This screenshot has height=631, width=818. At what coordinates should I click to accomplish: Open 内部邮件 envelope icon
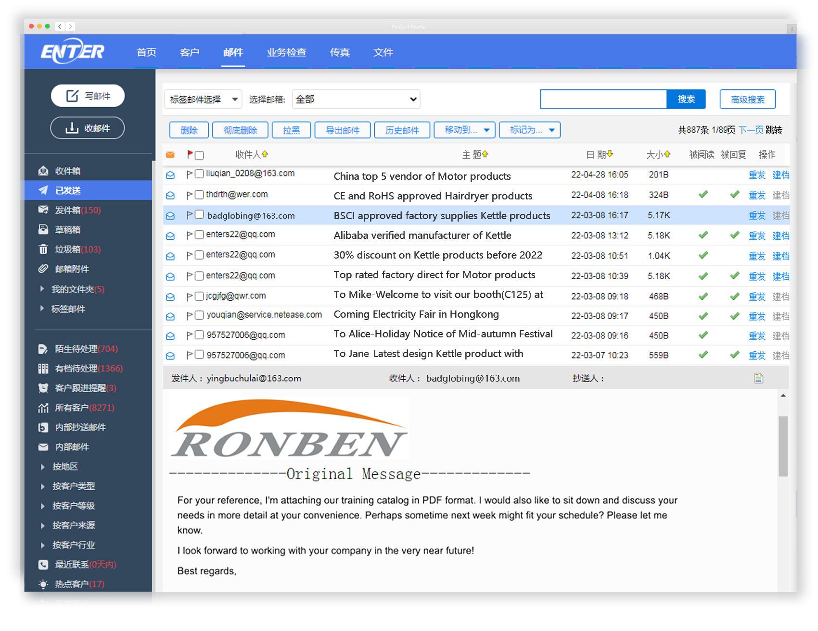pos(43,447)
